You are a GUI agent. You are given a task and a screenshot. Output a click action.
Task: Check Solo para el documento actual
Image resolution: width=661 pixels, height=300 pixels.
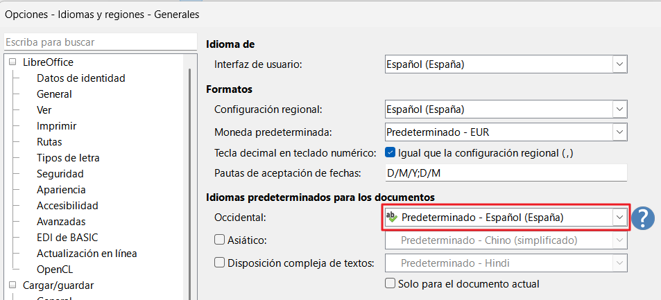[x=390, y=283]
